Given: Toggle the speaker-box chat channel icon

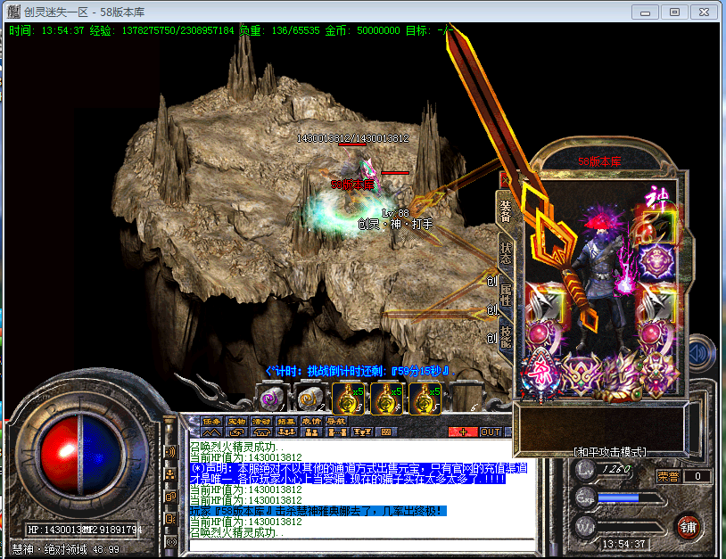Looking at the screenshot, I should (x=171, y=519).
